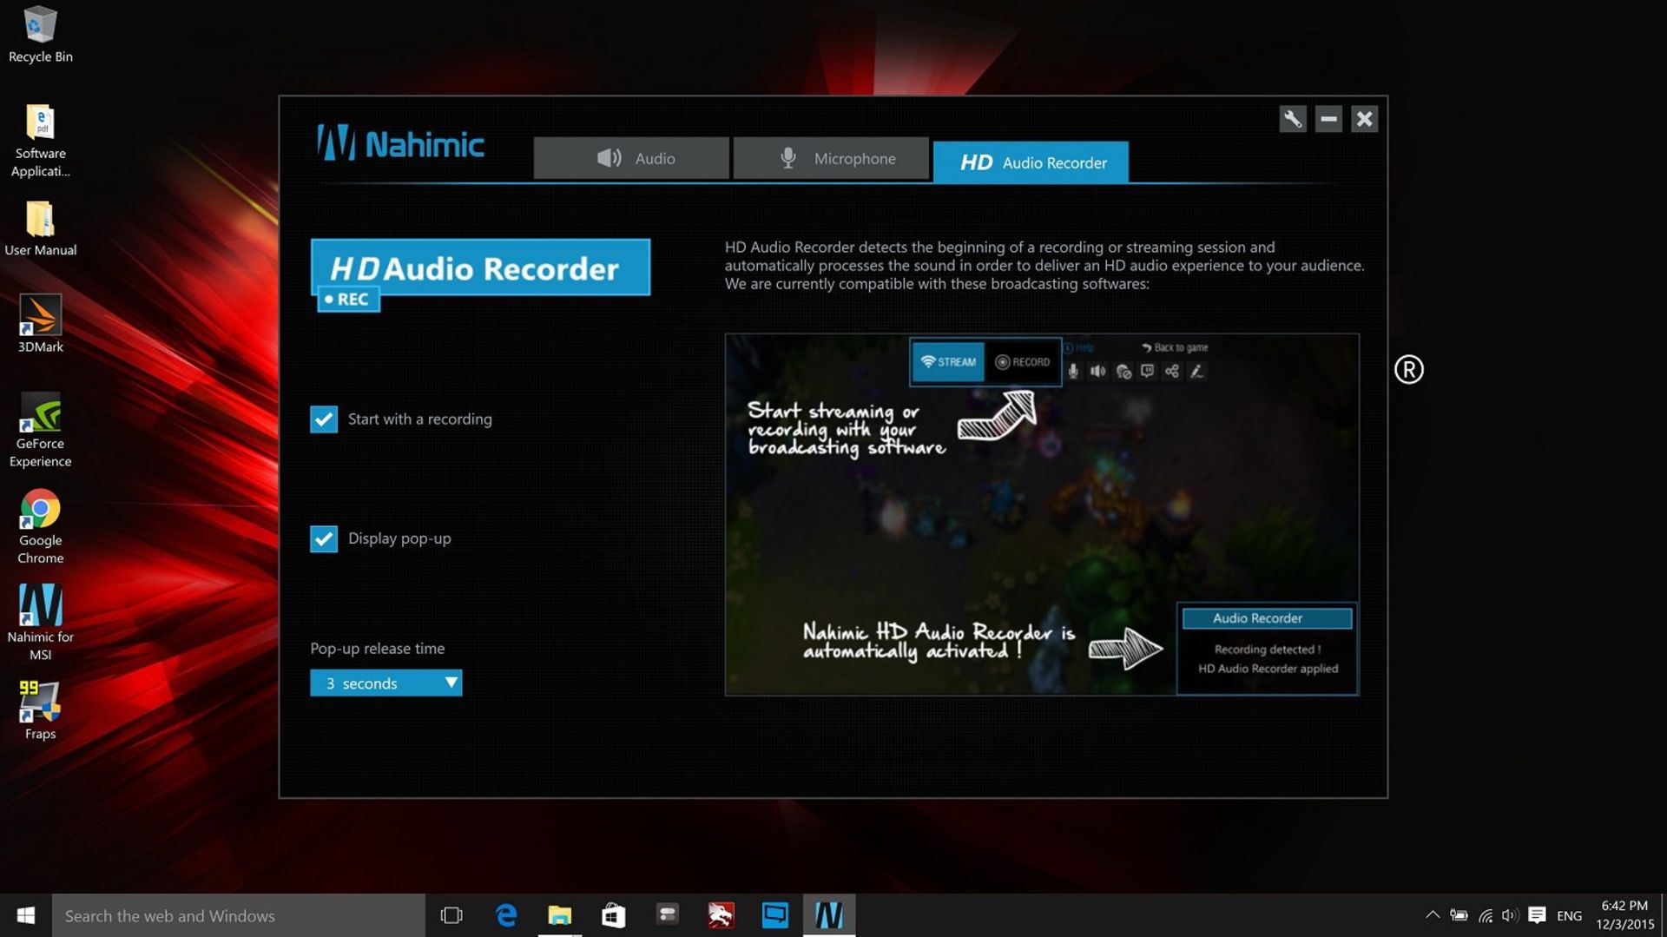Open the Windows Start menu
The image size is (1667, 937).
click(x=26, y=915)
